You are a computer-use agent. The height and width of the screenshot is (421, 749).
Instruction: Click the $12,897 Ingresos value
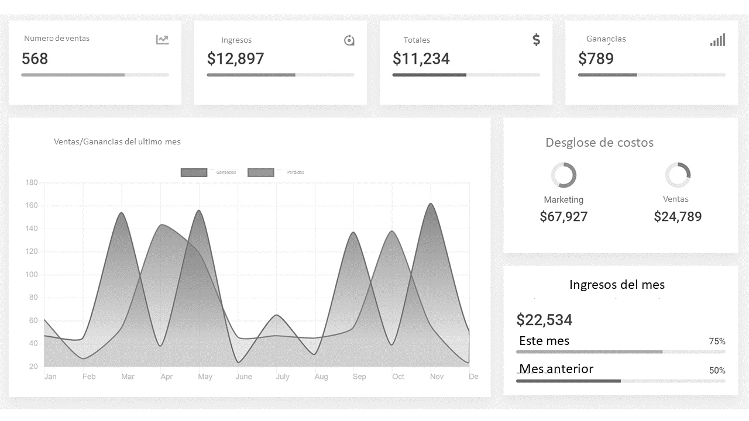tap(236, 59)
